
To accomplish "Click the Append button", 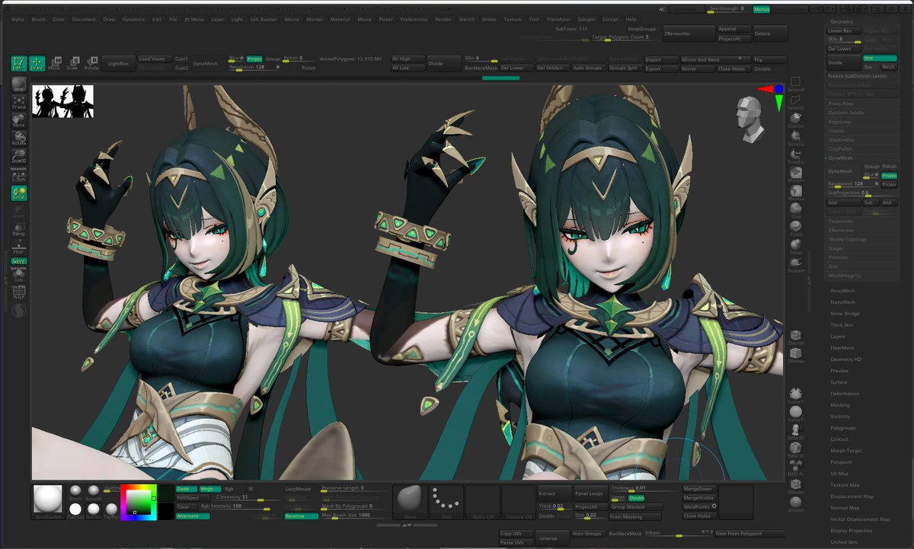I will pos(733,29).
